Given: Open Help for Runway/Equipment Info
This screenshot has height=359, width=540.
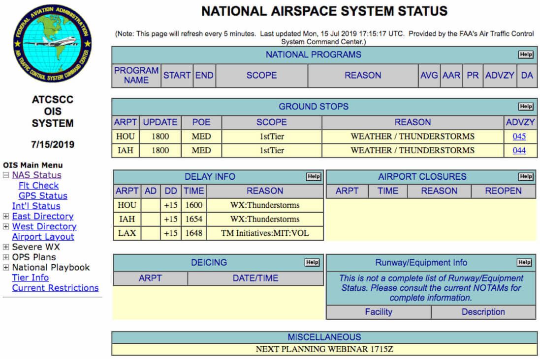Looking at the screenshot, I should pos(524,263).
